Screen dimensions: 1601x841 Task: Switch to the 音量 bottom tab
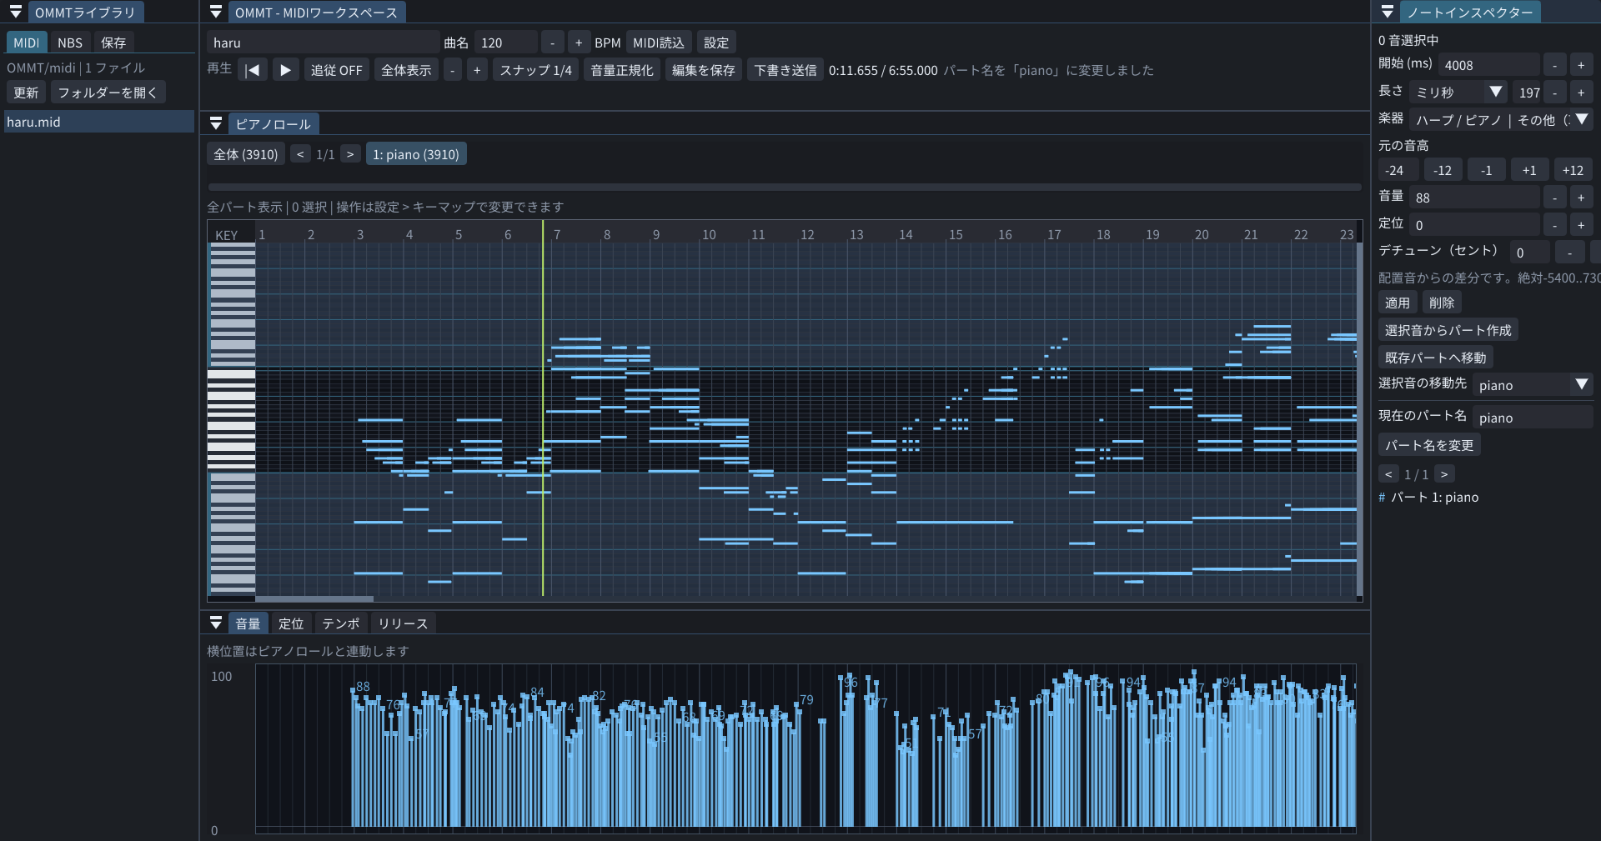click(x=248, y=623)
